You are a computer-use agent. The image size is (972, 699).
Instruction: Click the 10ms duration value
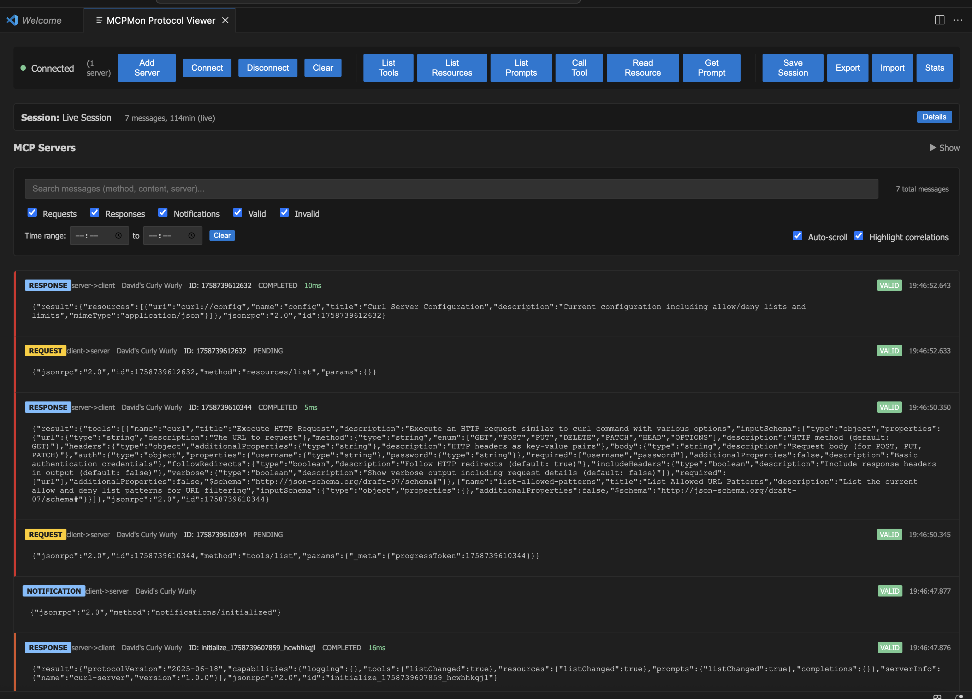(313, 286)
